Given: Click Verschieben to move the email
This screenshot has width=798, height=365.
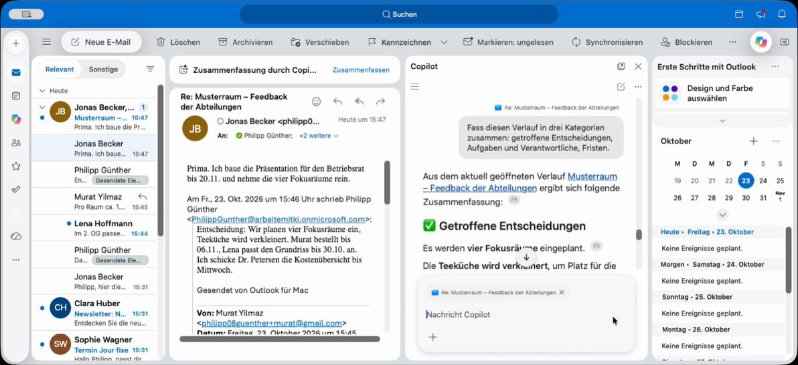Looking at the screenshot, I should [319, 42].
